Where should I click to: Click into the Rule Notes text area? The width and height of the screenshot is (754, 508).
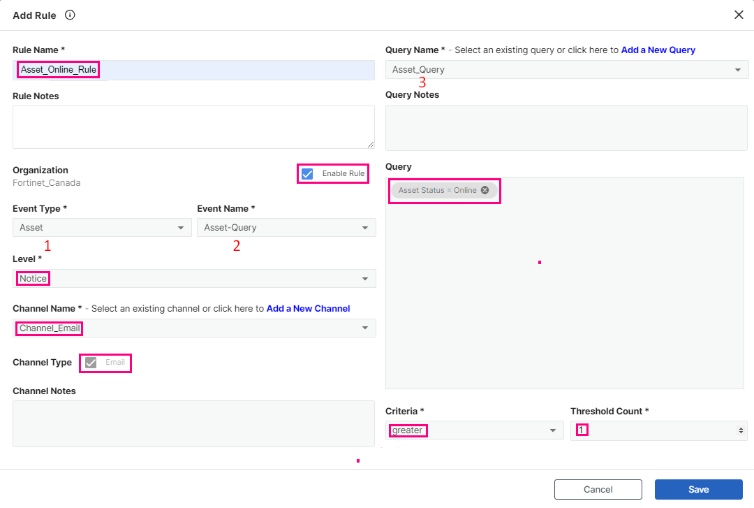click(x=193, y=127)
